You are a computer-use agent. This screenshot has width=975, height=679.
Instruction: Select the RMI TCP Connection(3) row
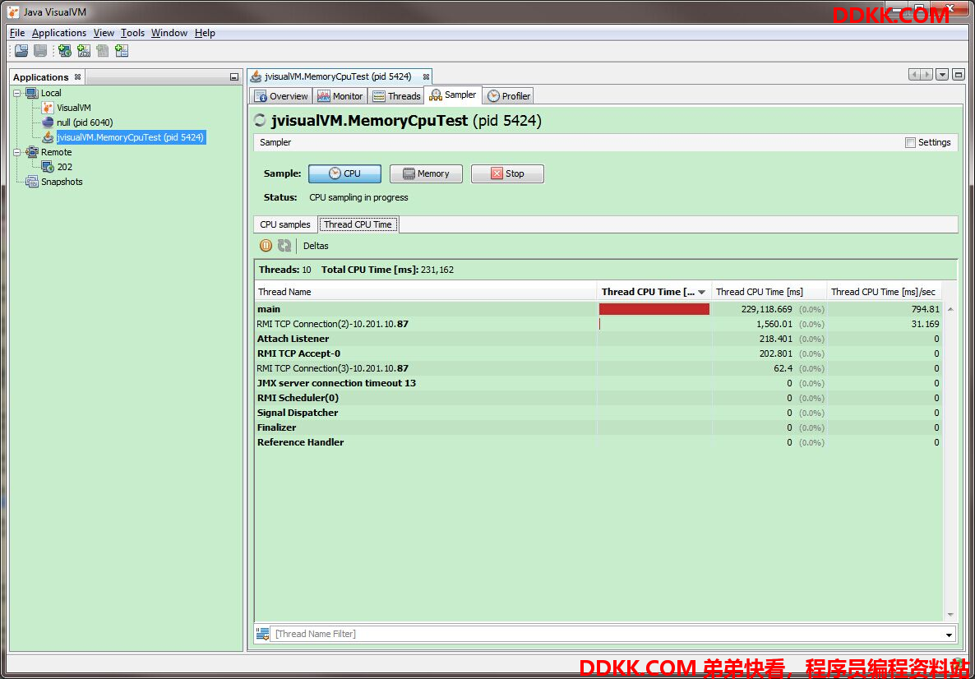click(598, 368)
